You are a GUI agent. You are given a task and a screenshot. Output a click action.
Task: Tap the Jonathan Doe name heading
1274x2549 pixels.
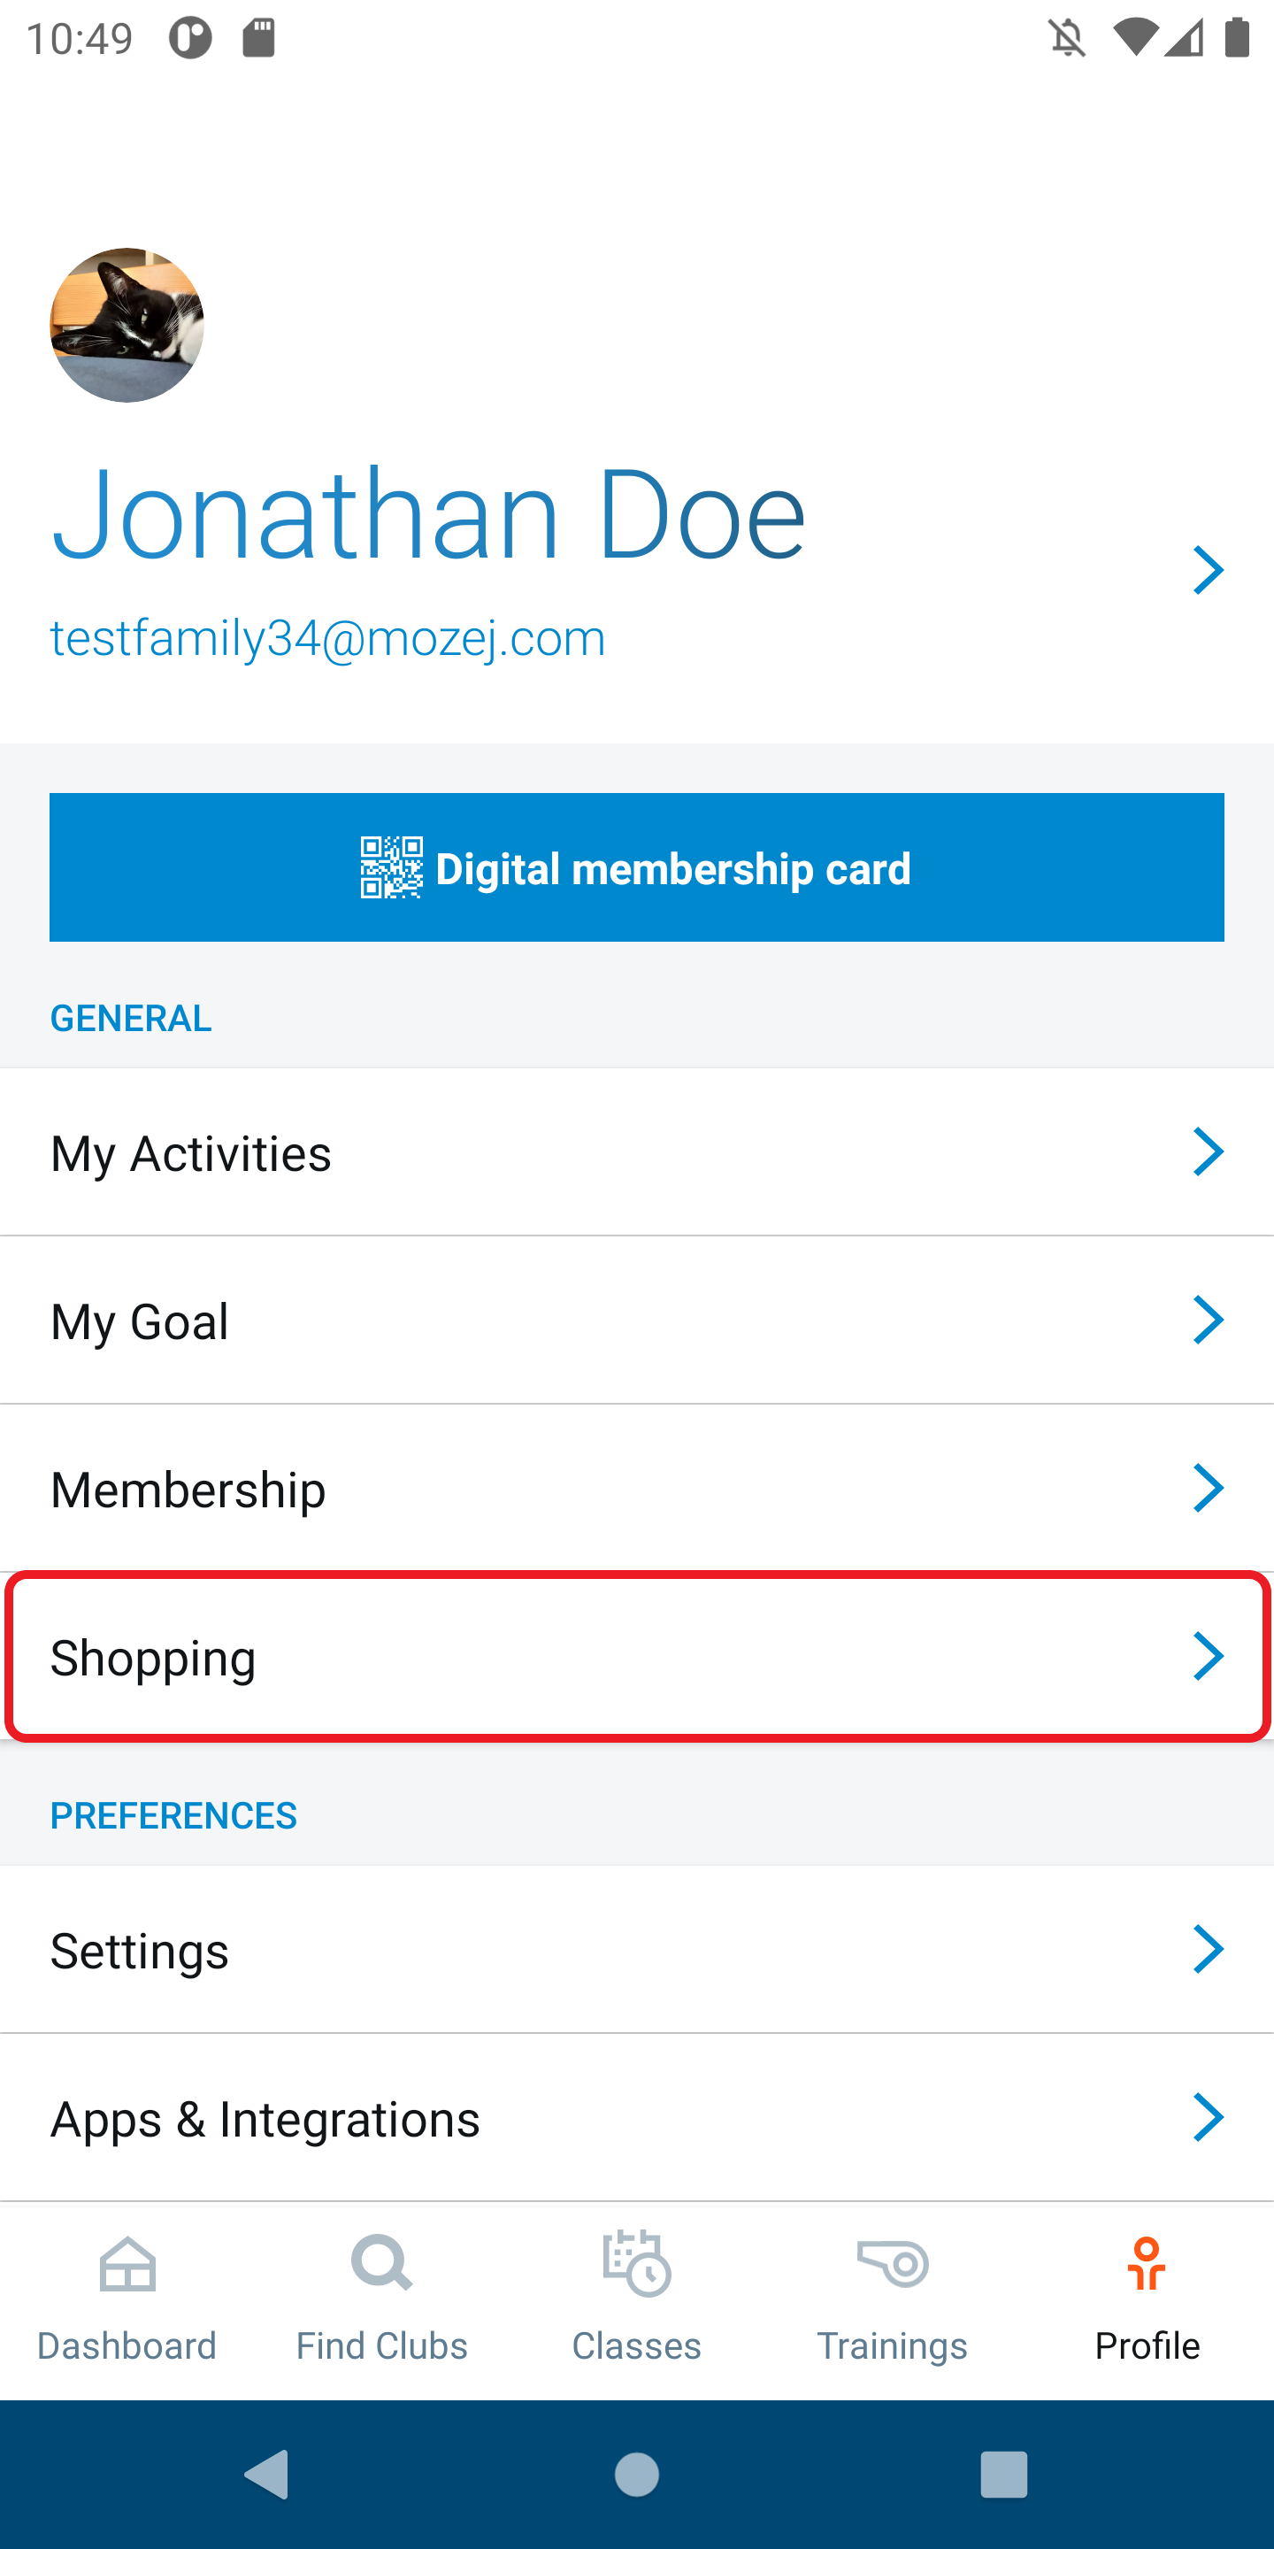coord(428,514)
